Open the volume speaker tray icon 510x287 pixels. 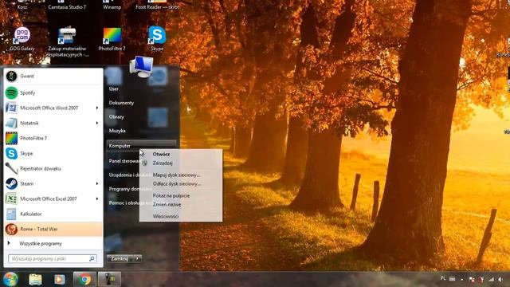click(x=500, y=279)
